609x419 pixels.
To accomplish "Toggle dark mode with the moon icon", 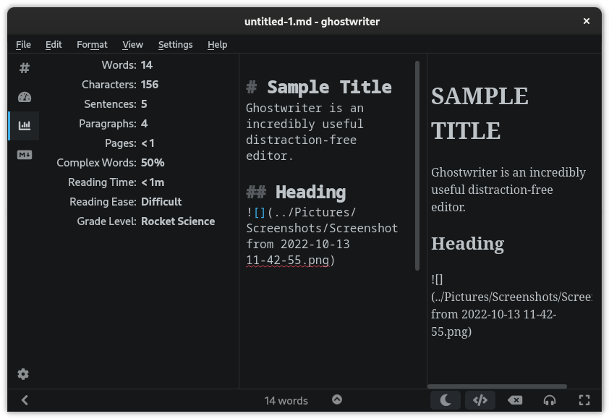I will (x=446, y=400).
